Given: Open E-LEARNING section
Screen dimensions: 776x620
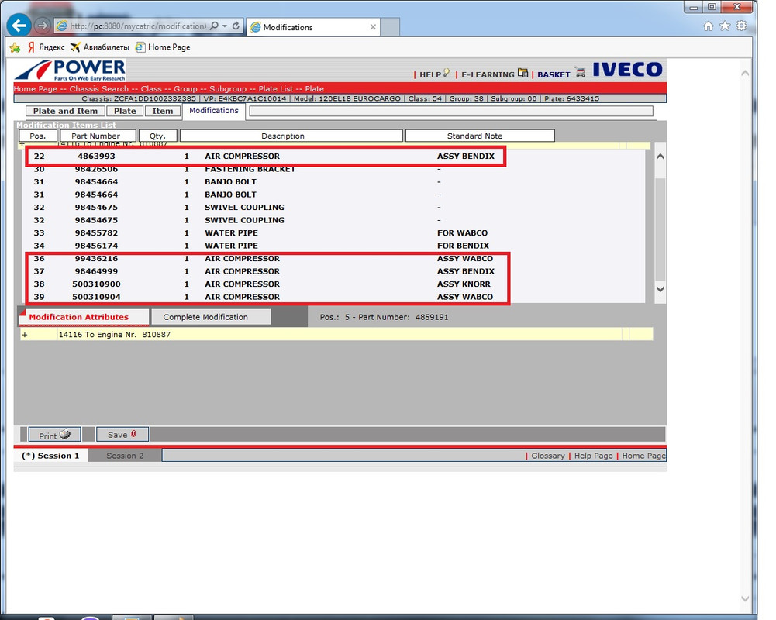Looking at the screenshot, I should [494, 74].
